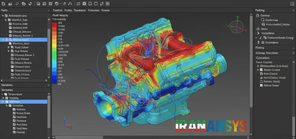Collapse the 'Ebtting' section using its minus button
Image resolution: width=296 pixels, height=139 pixels.
293,48
